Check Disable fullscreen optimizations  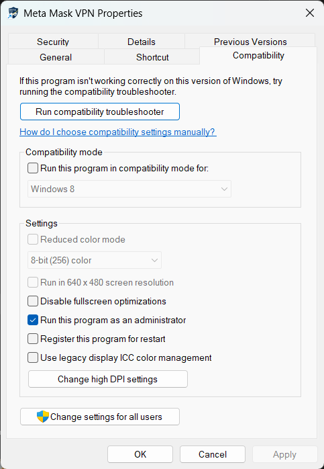(x=33, y=301)
